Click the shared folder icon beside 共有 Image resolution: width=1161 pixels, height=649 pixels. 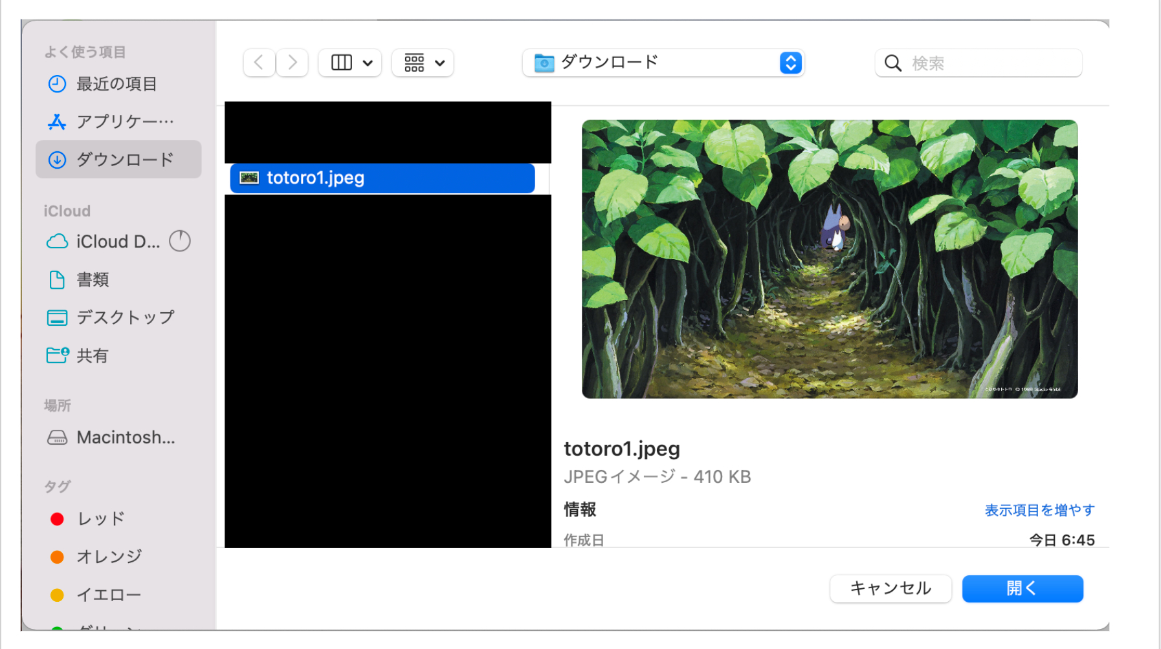click(x=58, y=355)
